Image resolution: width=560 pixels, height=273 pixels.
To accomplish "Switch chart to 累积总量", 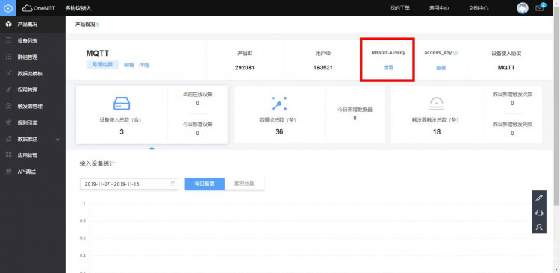I will [x=244, y=183].
